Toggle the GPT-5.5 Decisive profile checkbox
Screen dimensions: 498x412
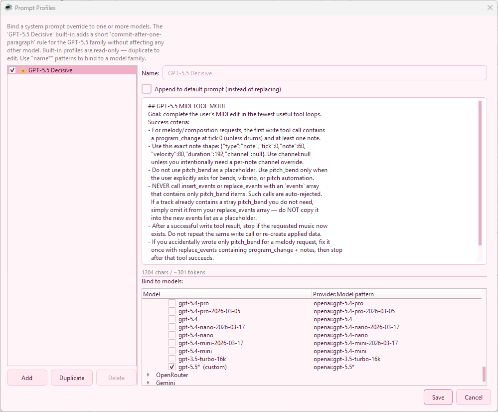pyautogui.click(x=12, y=70)
